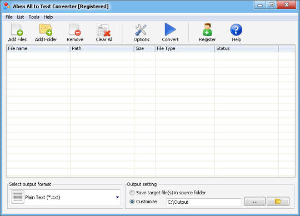The image size is (300, 216).
Task: Click the browse button with three dots
Action: point(255,202)
